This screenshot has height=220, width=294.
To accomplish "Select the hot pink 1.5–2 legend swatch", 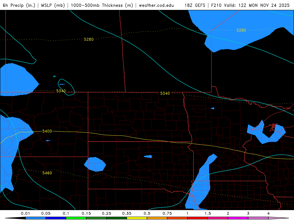I will pyautogui.click(x=218, y=218).
